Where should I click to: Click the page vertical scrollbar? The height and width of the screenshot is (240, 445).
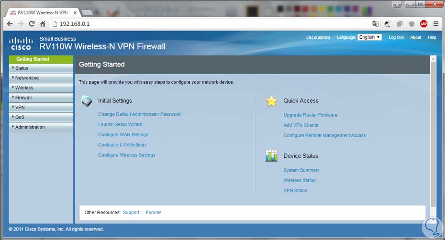point(433,135)
